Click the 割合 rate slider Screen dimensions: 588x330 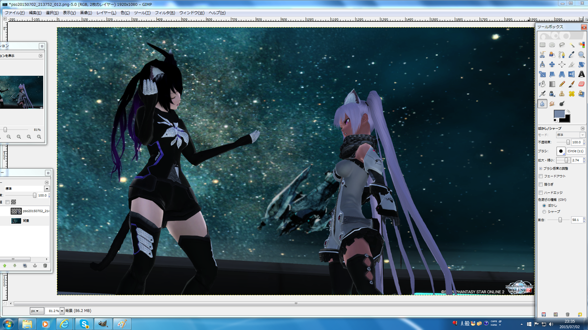pyautogui.click(x=558, y=220)
